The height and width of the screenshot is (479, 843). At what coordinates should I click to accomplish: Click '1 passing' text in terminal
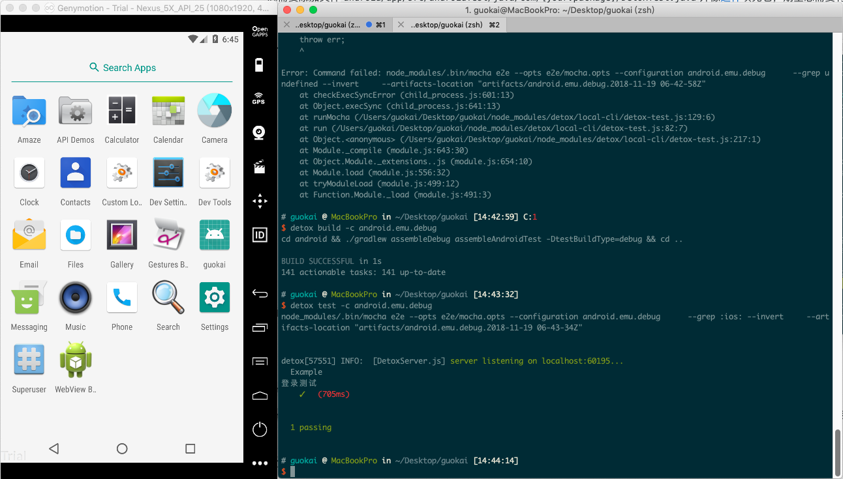tap(311, 428)
